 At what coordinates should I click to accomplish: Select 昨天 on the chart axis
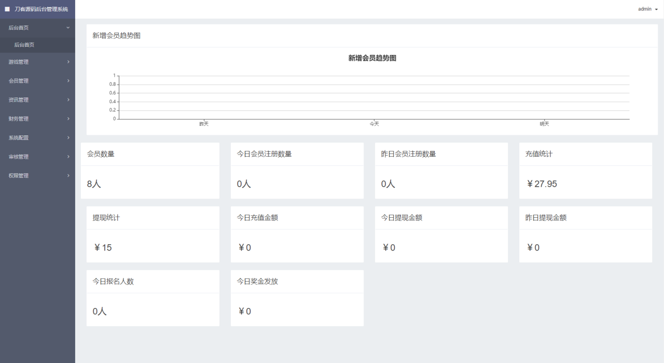click(203, 123)
